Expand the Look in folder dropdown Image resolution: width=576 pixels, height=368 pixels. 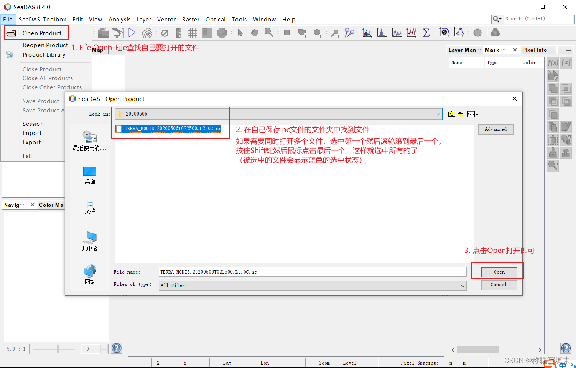[x=438, y=114]
